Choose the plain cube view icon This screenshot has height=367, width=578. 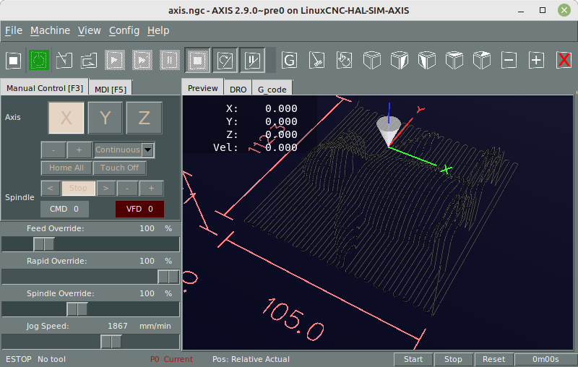pos(371,60)
